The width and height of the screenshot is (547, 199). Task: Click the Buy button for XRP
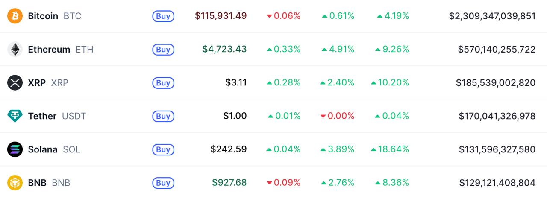pos(163,83)
